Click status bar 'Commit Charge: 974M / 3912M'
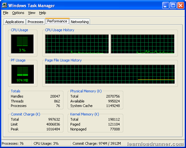Screen dimensions: 186x148 pyautogui.click(x=97, y=143)
